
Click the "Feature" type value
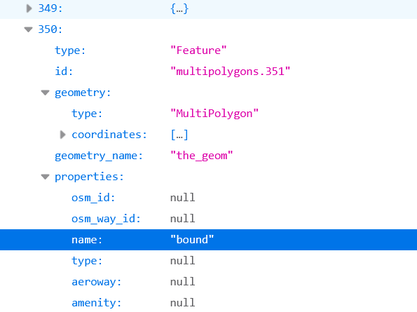[198, 50]
